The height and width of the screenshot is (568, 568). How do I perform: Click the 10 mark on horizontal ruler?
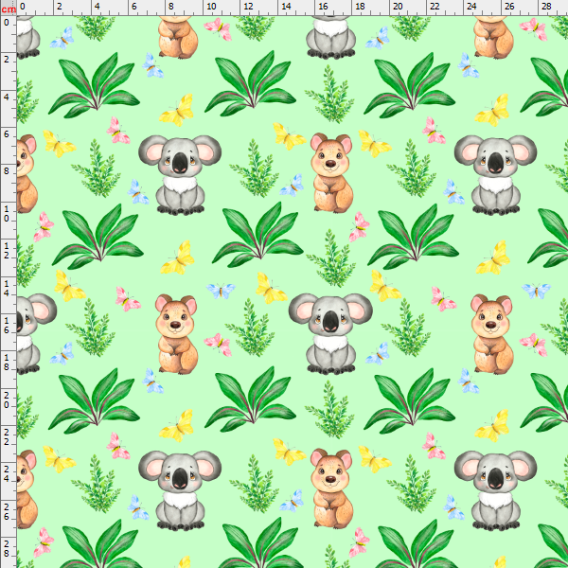pos(211,7)
